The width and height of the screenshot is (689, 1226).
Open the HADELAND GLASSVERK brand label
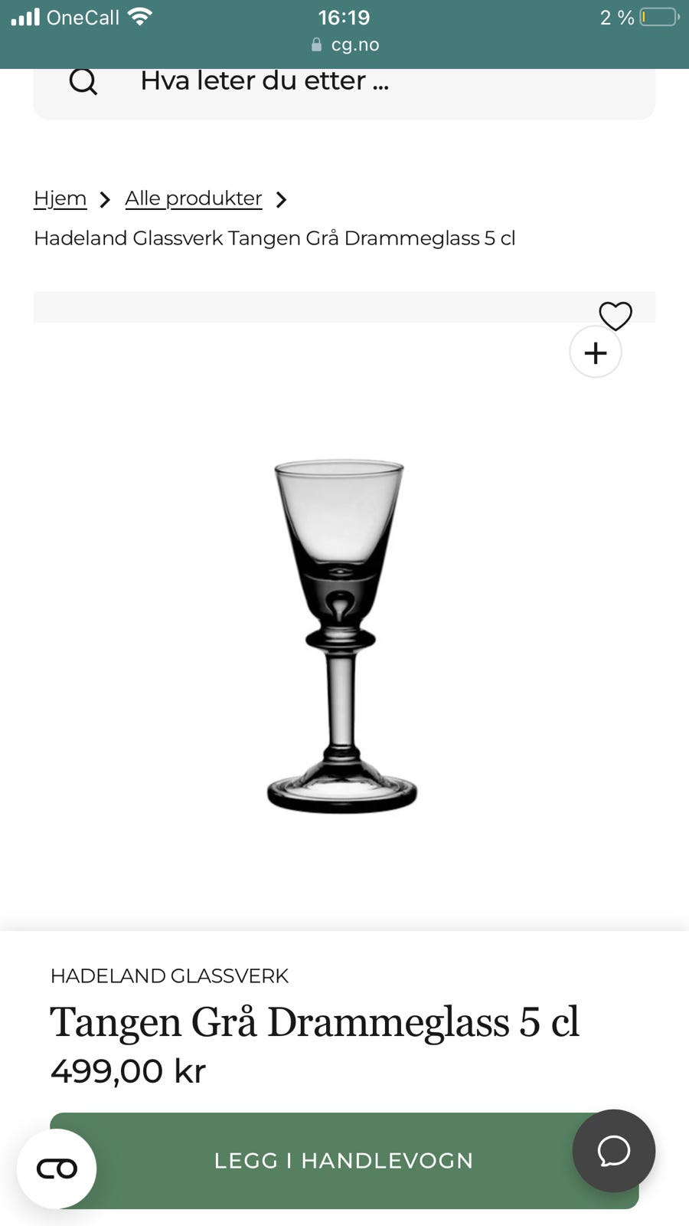(x=169, y=975)
